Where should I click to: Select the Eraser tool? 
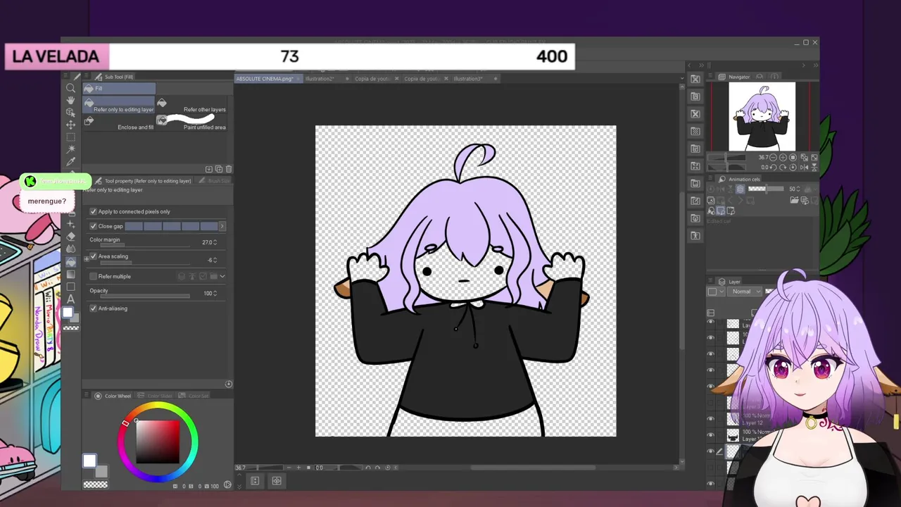tap(70, 237)
